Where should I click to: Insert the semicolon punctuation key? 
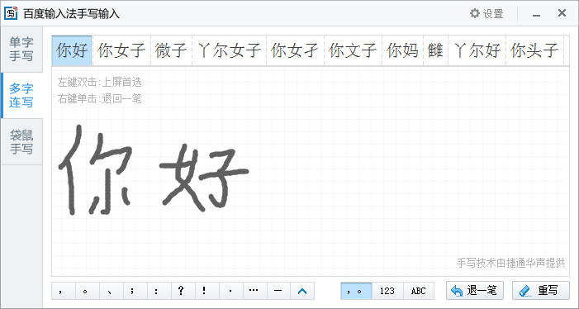pos(135,291)
